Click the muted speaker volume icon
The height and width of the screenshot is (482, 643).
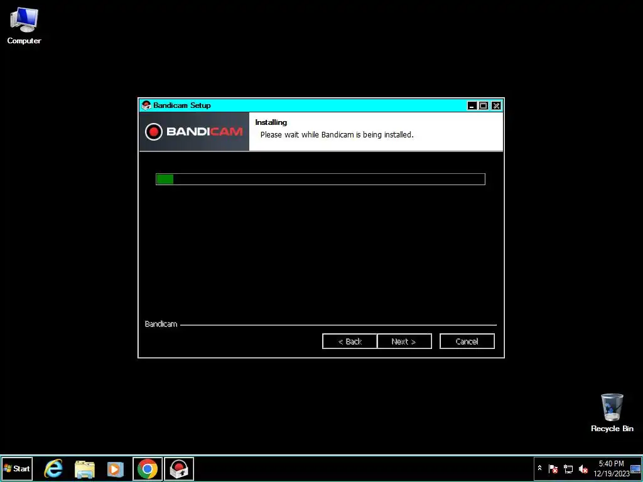point(583,468)
